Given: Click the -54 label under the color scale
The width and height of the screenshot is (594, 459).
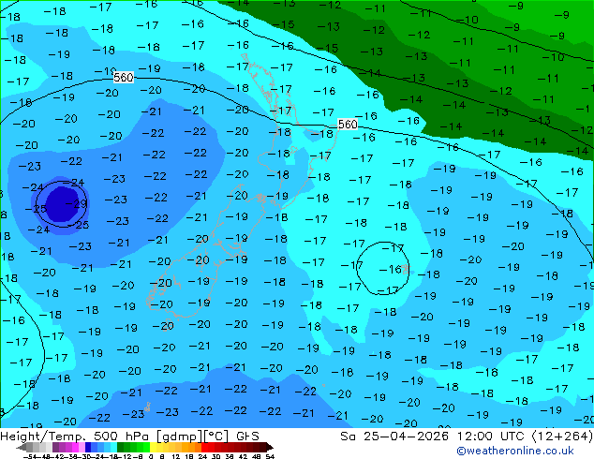Looking at the screenshot, I should (x=30, y=456).
